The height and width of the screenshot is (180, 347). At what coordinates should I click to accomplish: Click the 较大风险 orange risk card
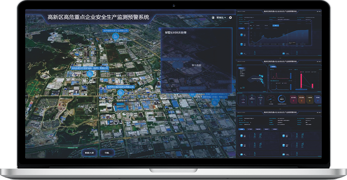(x=301, y=100)
